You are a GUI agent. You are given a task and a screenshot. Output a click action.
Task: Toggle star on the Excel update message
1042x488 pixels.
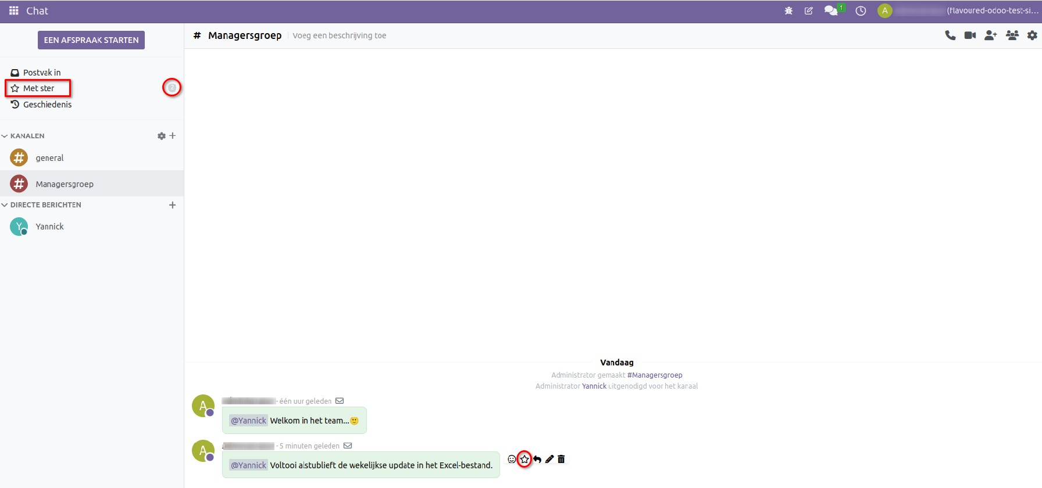(524, 460)
